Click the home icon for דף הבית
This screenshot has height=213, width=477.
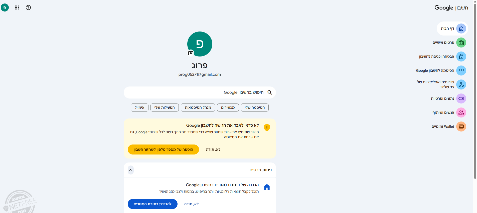pos(461,28)
